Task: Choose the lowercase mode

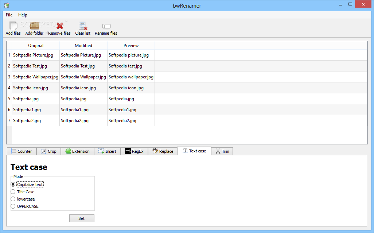Action: pos(23,199)
